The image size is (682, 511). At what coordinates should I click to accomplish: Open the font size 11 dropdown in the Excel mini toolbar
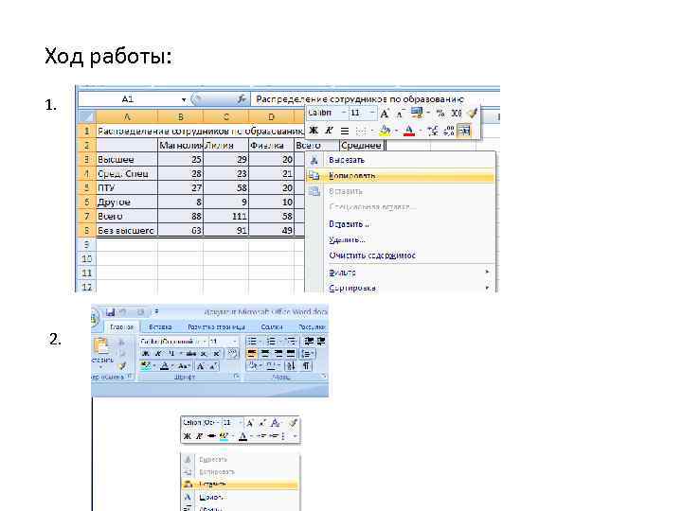(x=372, y=114)
